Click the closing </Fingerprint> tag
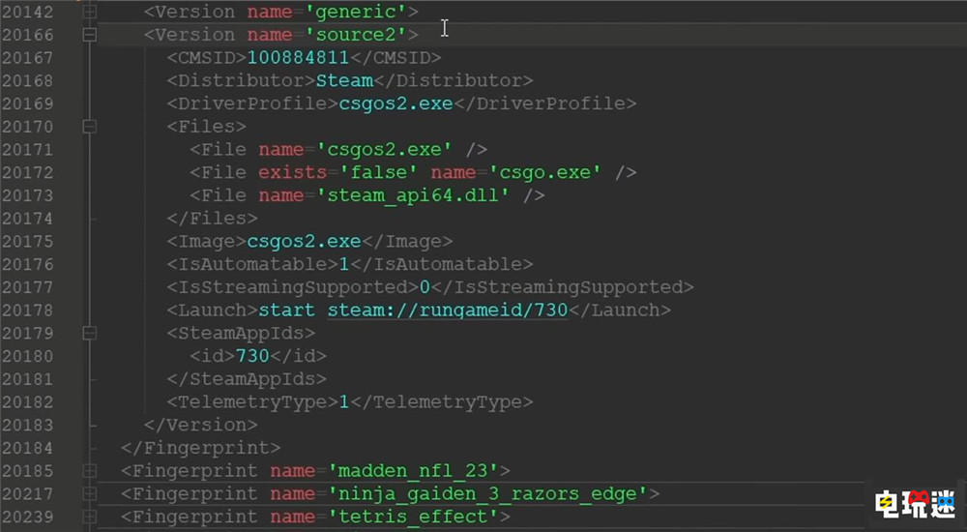 [201, 448]
